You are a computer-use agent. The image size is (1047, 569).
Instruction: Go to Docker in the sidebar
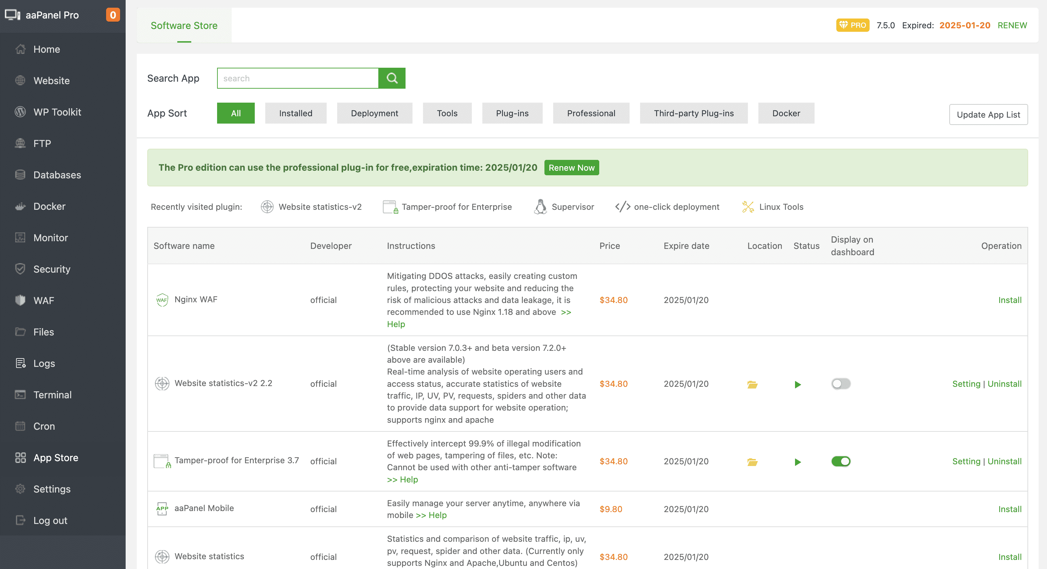pos(49,206)
